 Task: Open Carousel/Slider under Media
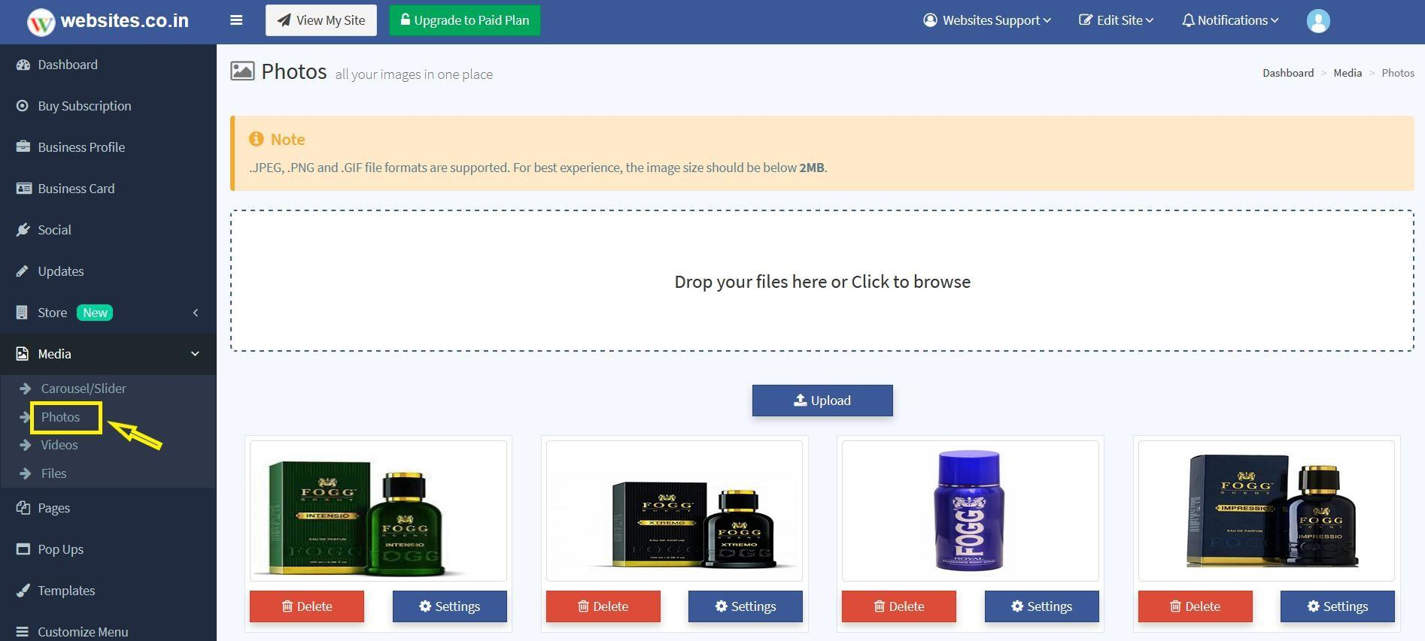pyautogui.click(x=84, y=389)
